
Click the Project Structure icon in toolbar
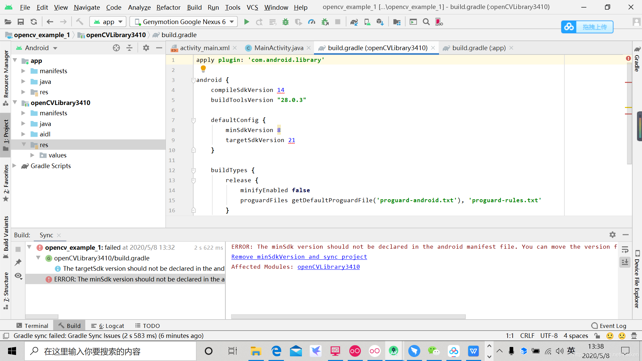coord(397,22)
